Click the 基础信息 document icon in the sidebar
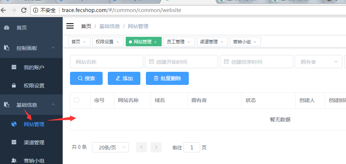The width and height of the screenshot is (346, 164). [7, 105]
